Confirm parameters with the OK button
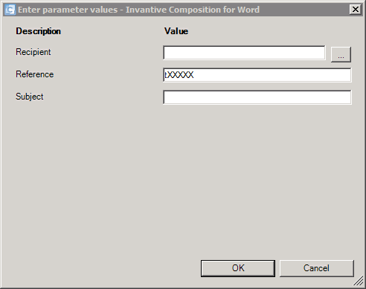 coord(238,268)
